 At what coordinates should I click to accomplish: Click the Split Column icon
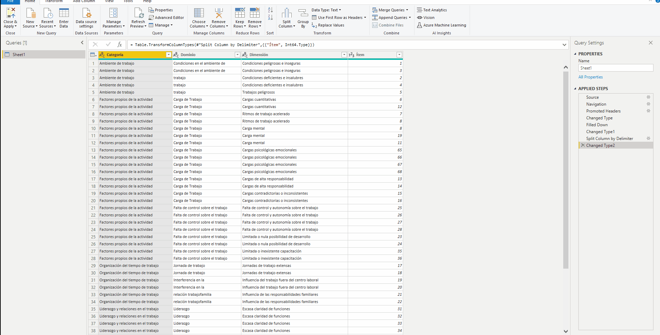[287, 13]
